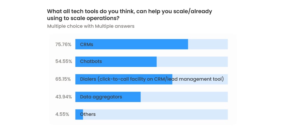Click the survey question heading text

coord(129,15)
